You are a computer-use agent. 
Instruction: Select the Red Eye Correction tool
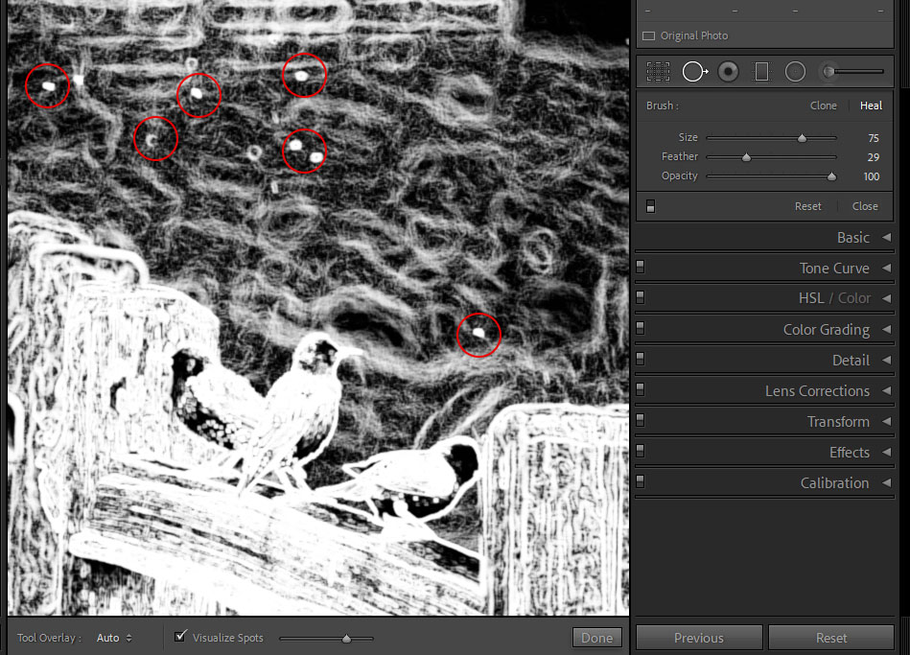click(728, 72)
